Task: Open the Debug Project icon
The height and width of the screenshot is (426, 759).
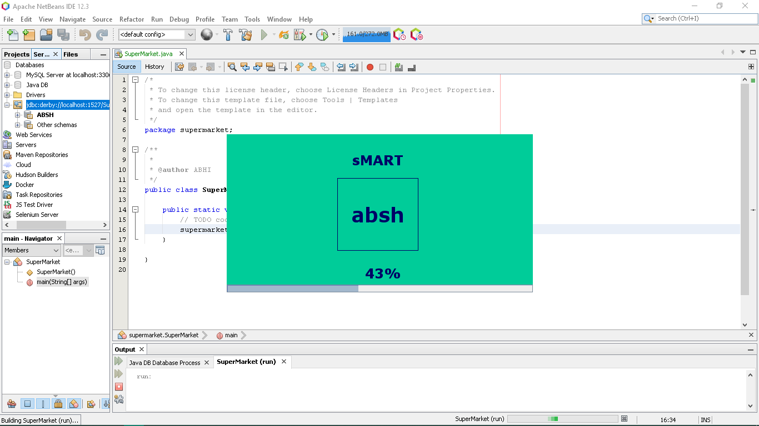Action: pos(300,34)
